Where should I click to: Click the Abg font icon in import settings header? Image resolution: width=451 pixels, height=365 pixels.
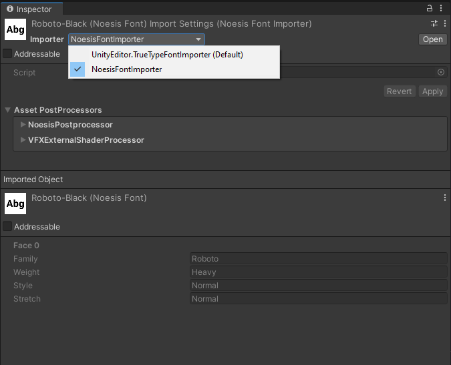coord(15,30)
